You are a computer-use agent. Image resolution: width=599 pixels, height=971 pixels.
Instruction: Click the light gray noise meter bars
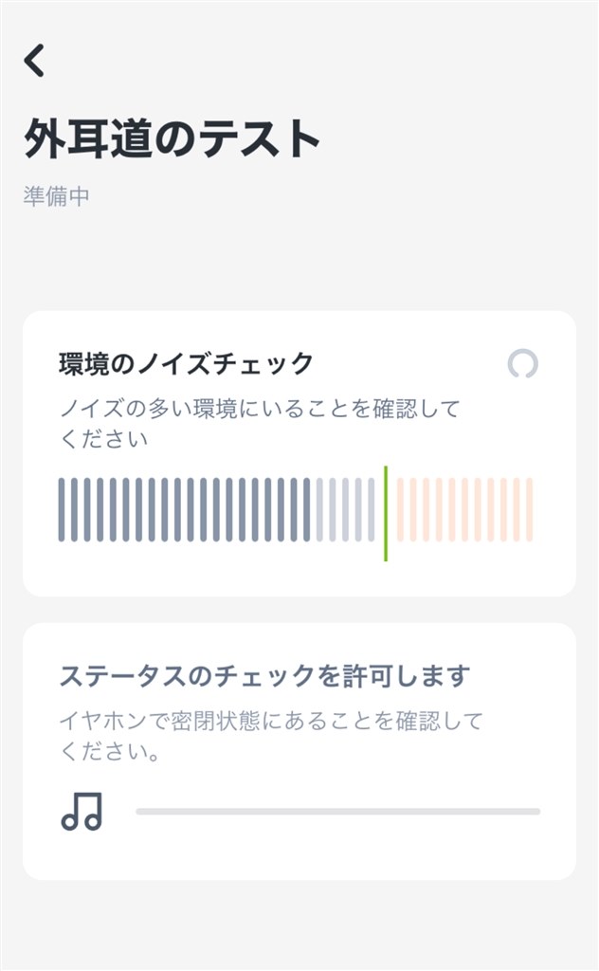pos(345,510)
